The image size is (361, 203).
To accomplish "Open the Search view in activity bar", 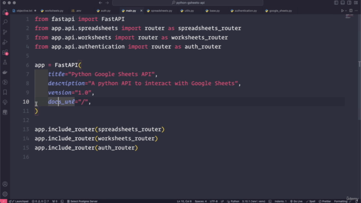I will coord(5,22).
